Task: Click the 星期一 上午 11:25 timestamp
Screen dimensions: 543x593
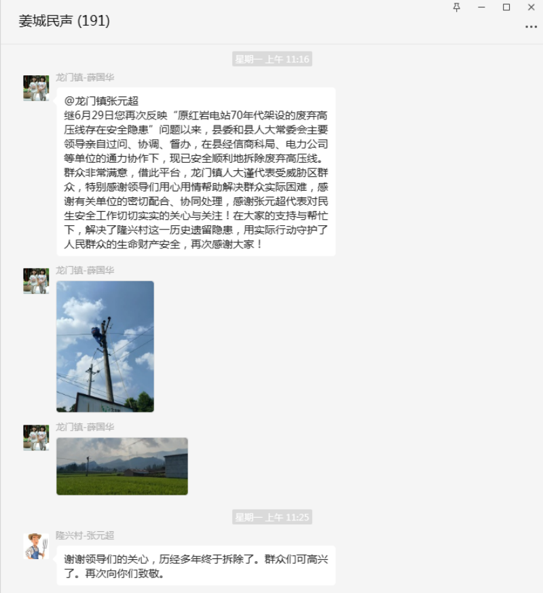Action: point(272,517)
